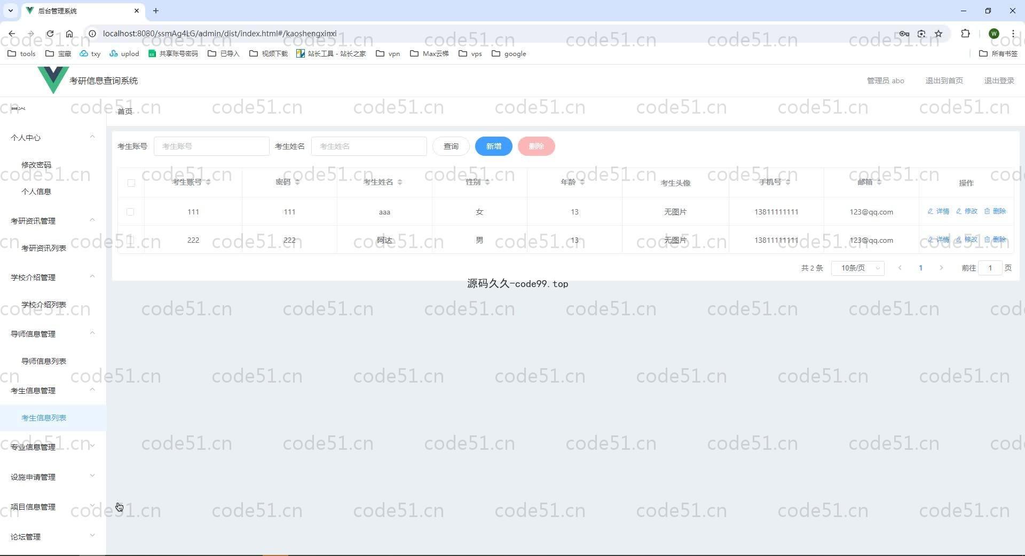
Task: Go to next page arrow in pagination
Action: (x=941, y=268)
